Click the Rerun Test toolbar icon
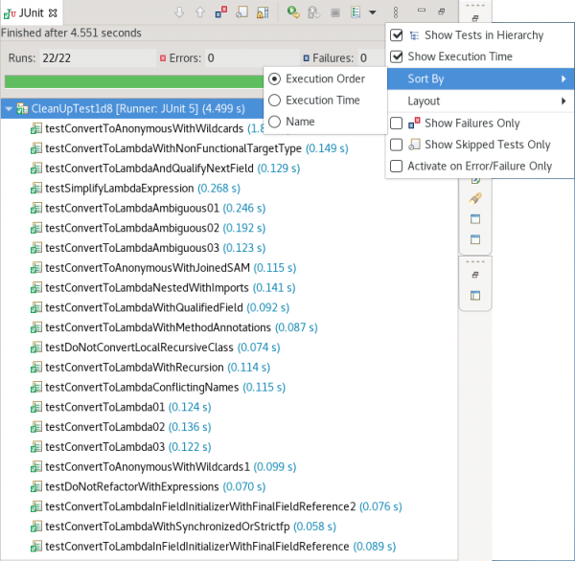 293,12
